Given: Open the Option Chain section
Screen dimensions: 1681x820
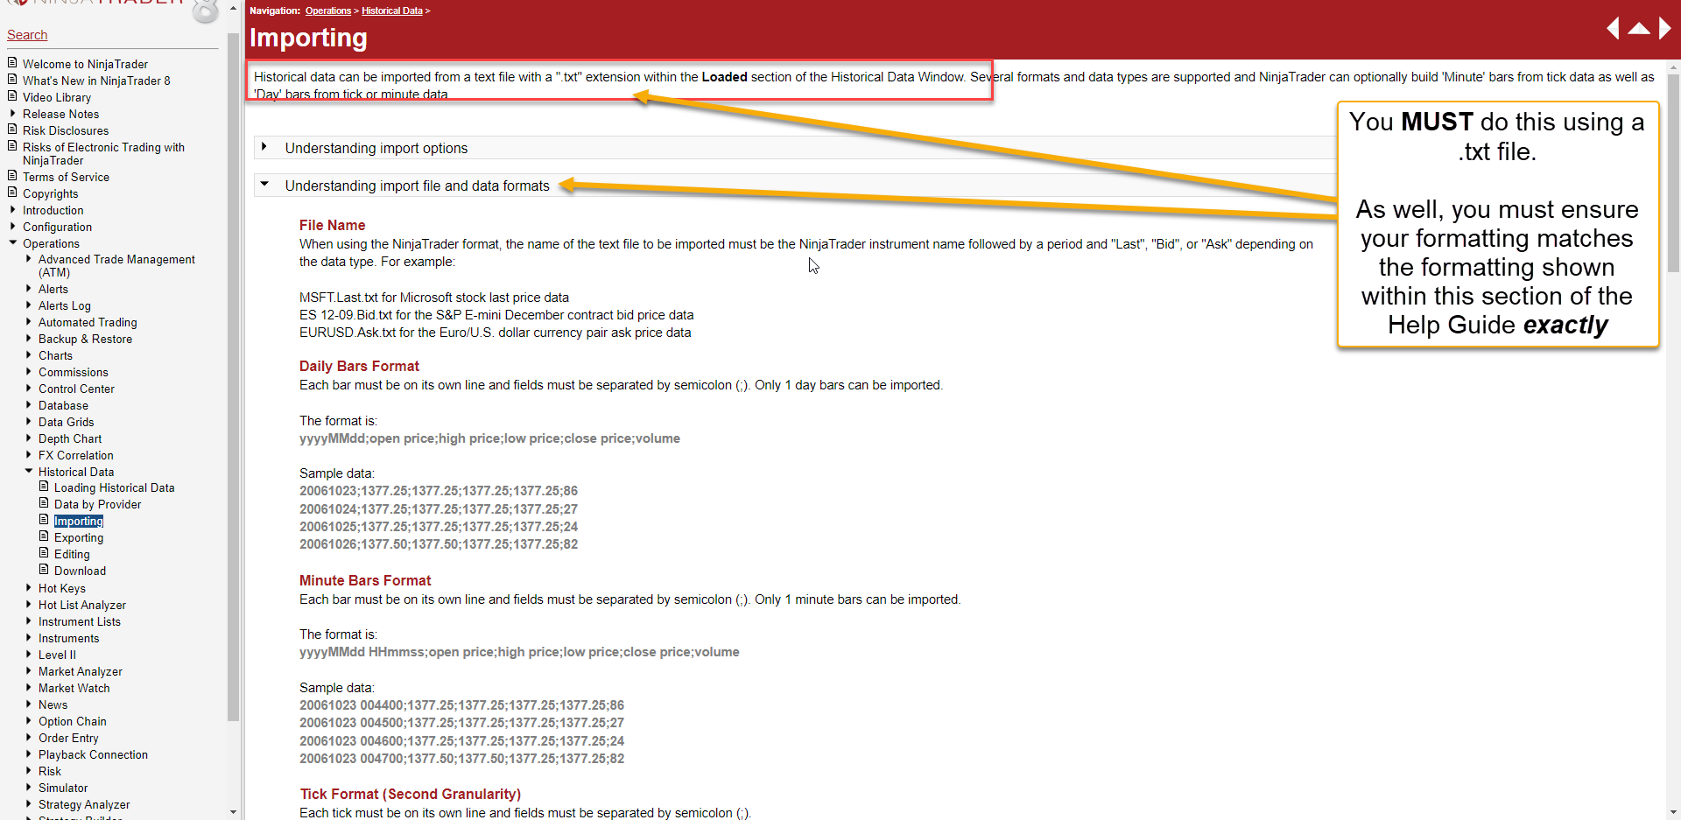Looking at the screenshot, I should (x=73, y=721).
